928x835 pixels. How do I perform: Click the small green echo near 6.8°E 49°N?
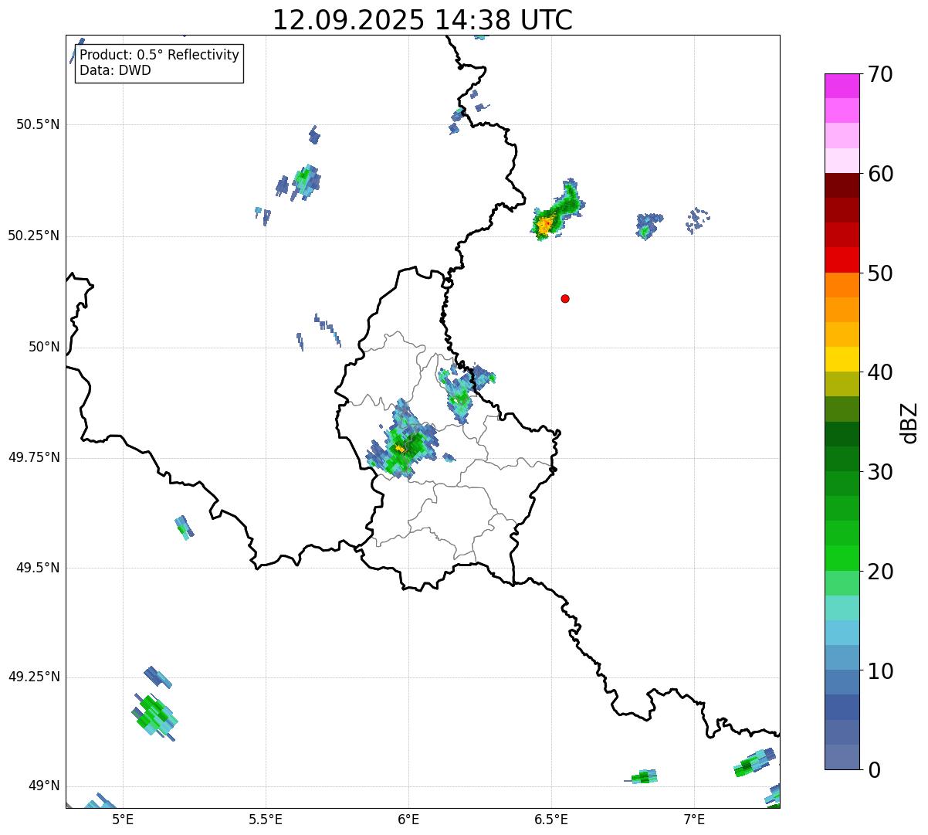[643, 777]
